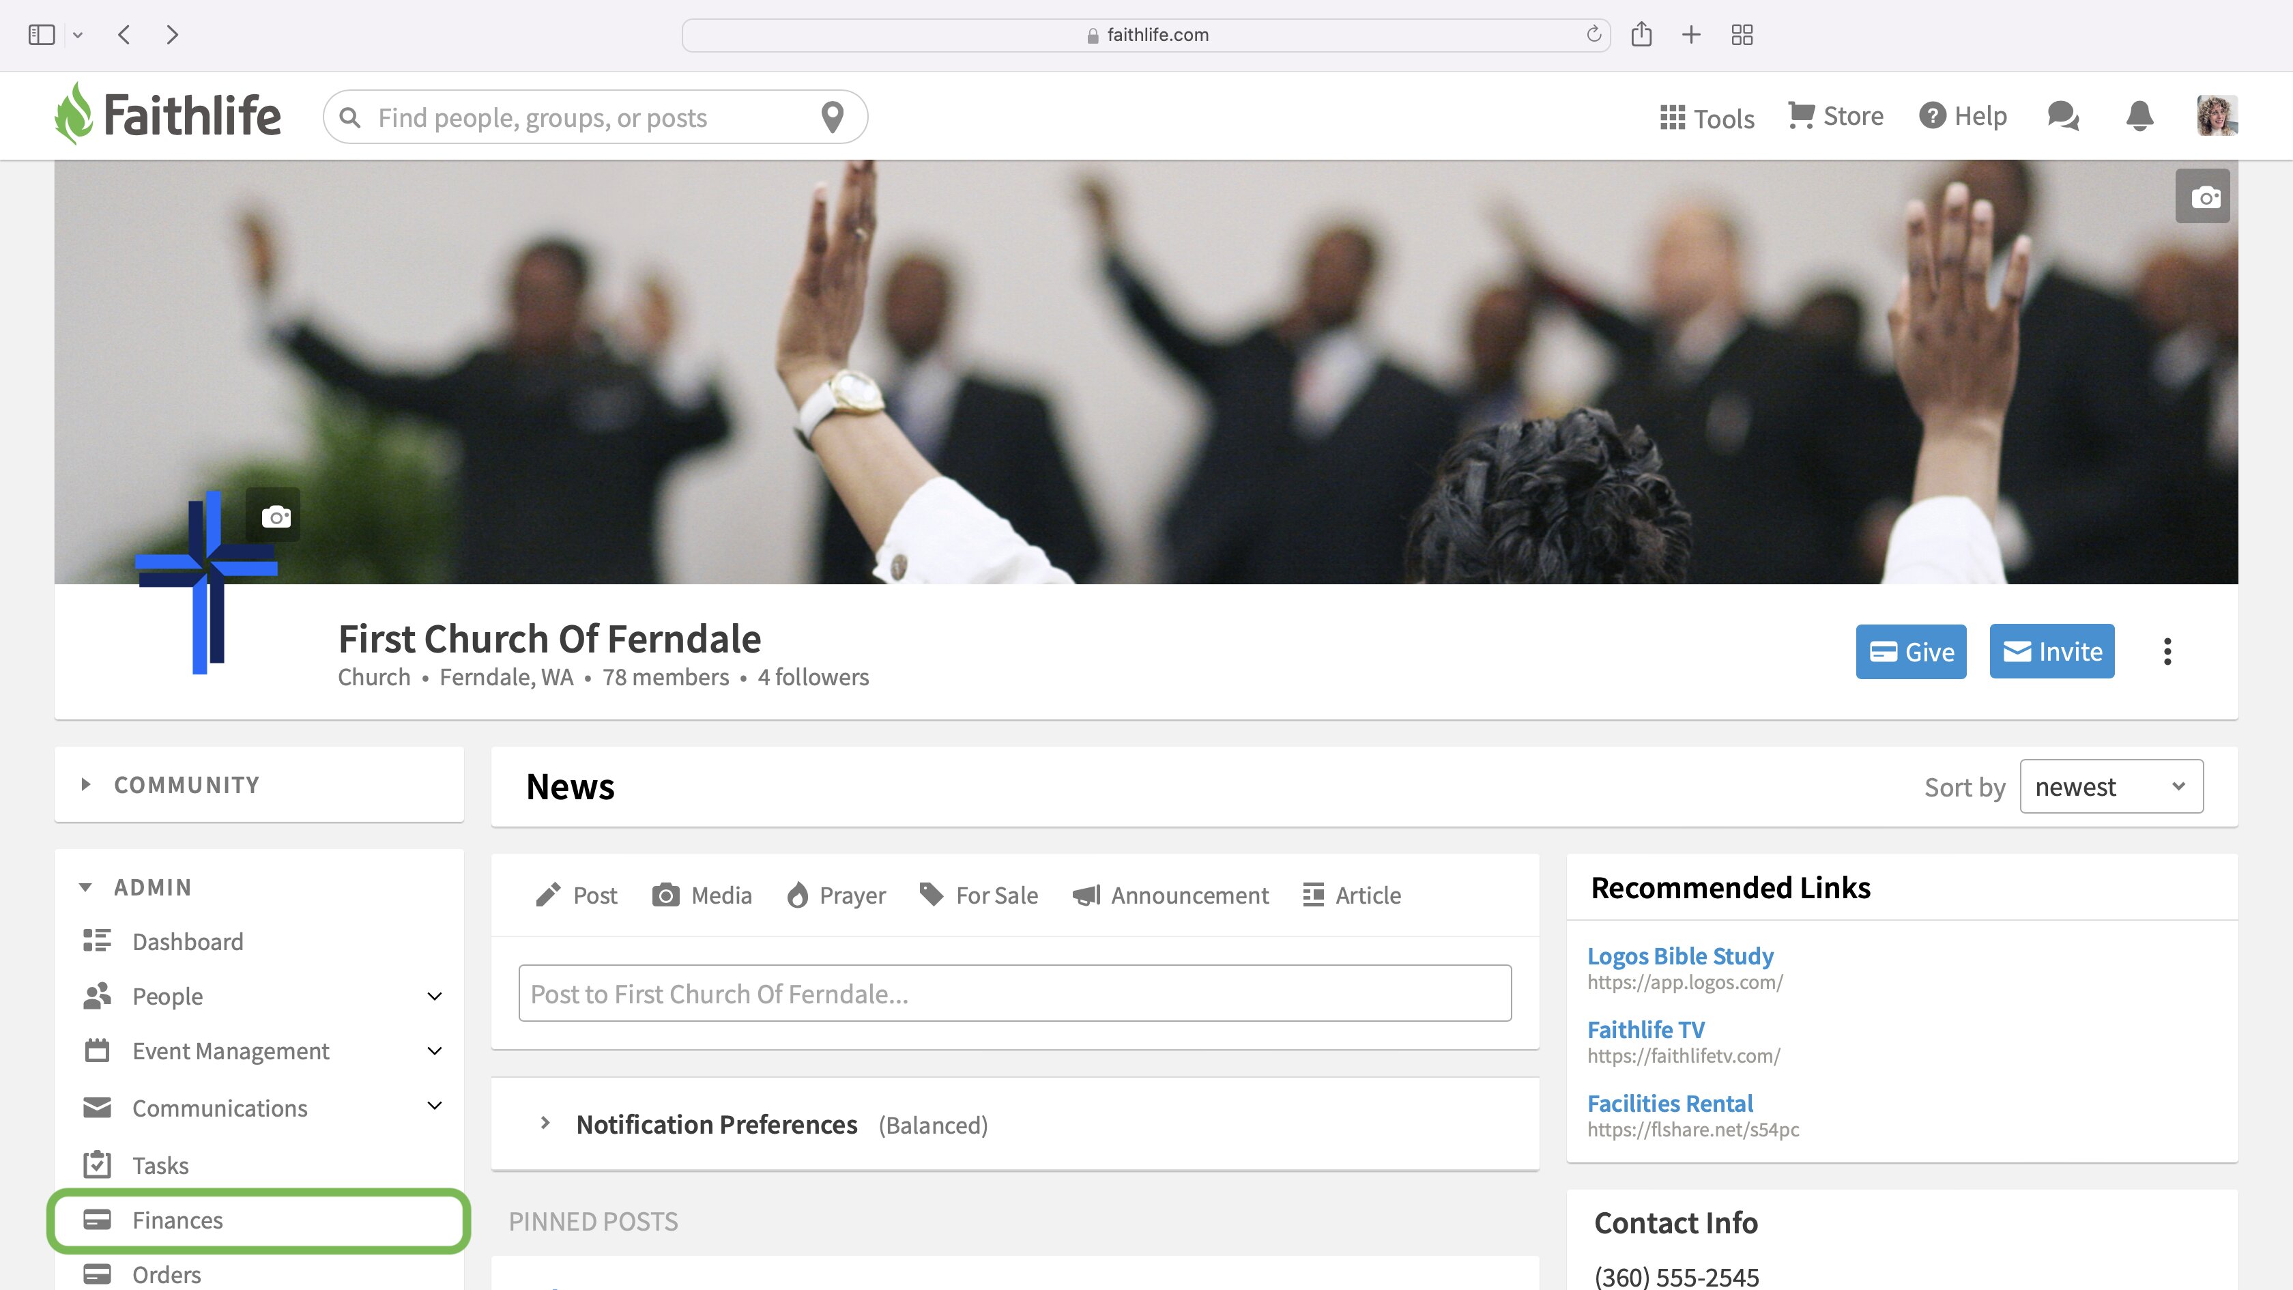Open the notifications bell icon

point(2140,116)
